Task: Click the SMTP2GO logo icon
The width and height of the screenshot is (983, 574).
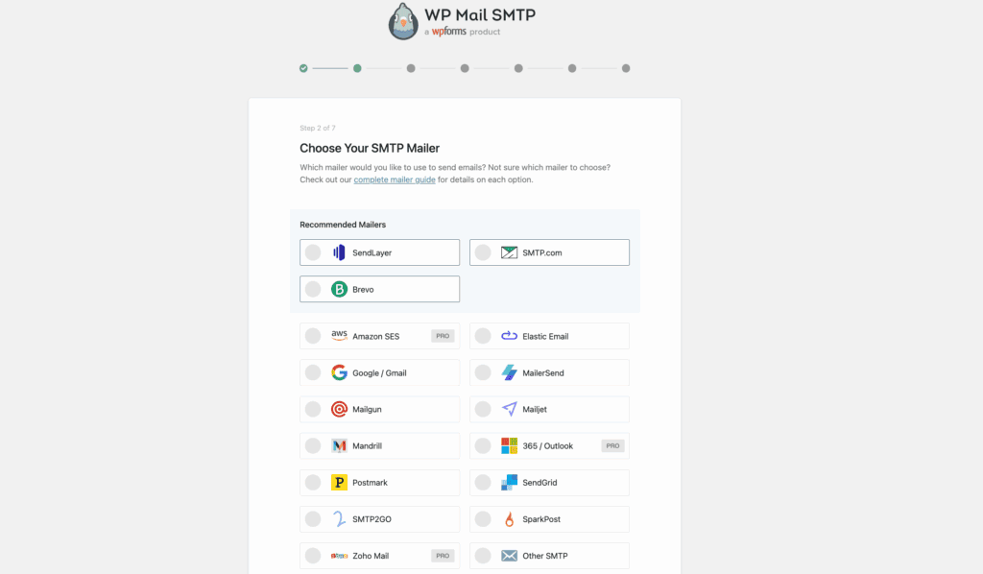Action: coord(339,519)
